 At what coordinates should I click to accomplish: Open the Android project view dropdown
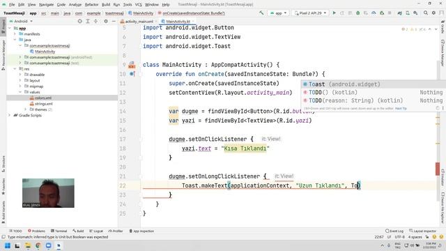[21, 22]
